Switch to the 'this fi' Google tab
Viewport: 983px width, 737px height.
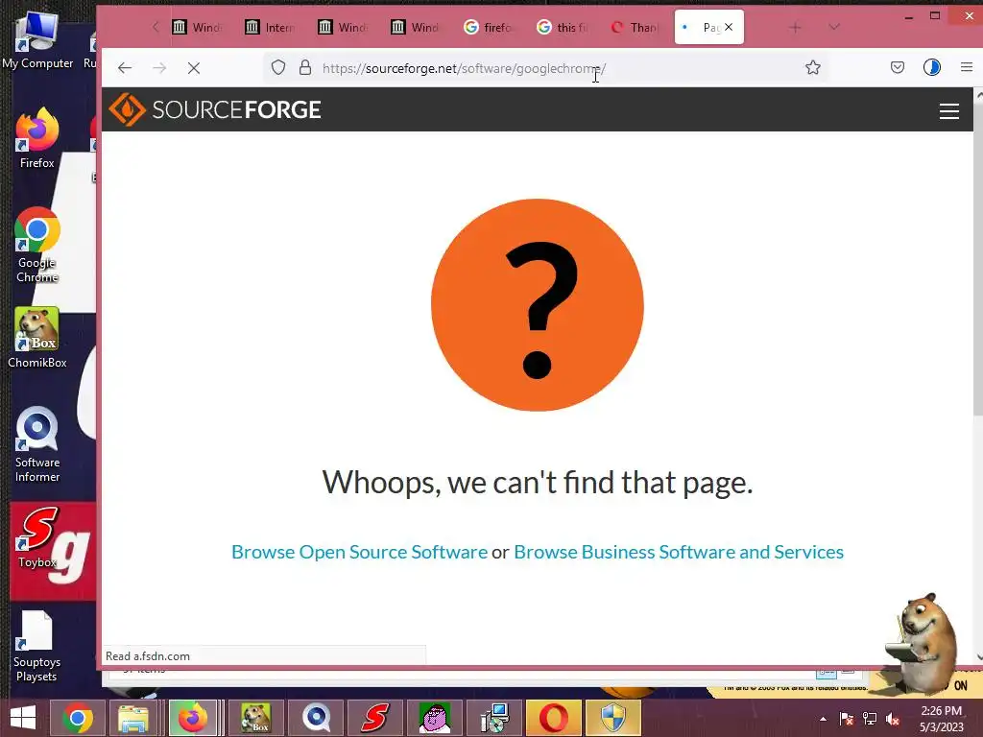[563, 27]
